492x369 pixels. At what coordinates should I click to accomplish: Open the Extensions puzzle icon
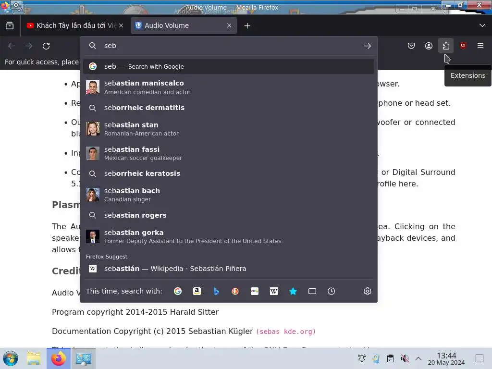coord(446,46)
